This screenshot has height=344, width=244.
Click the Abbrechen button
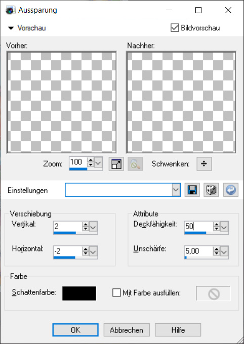127,330
